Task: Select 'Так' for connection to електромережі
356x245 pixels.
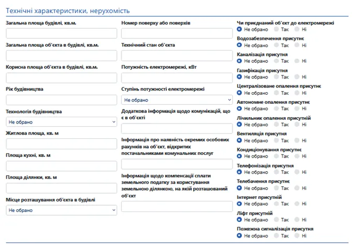Action: point(276,29)
